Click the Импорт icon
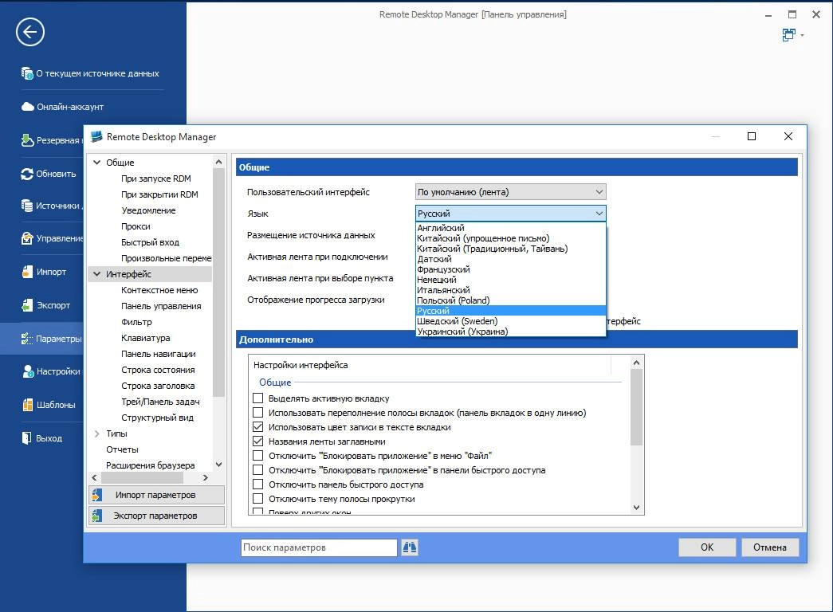 27,272
